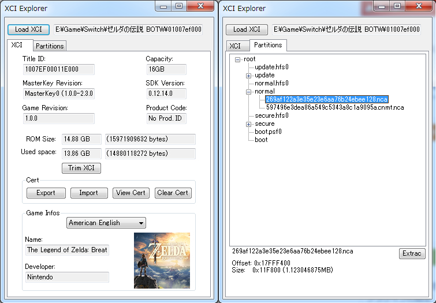Click the 14880118272 bytes field
Viewport: 436px width, 303px height.
(x=150, y=154)
